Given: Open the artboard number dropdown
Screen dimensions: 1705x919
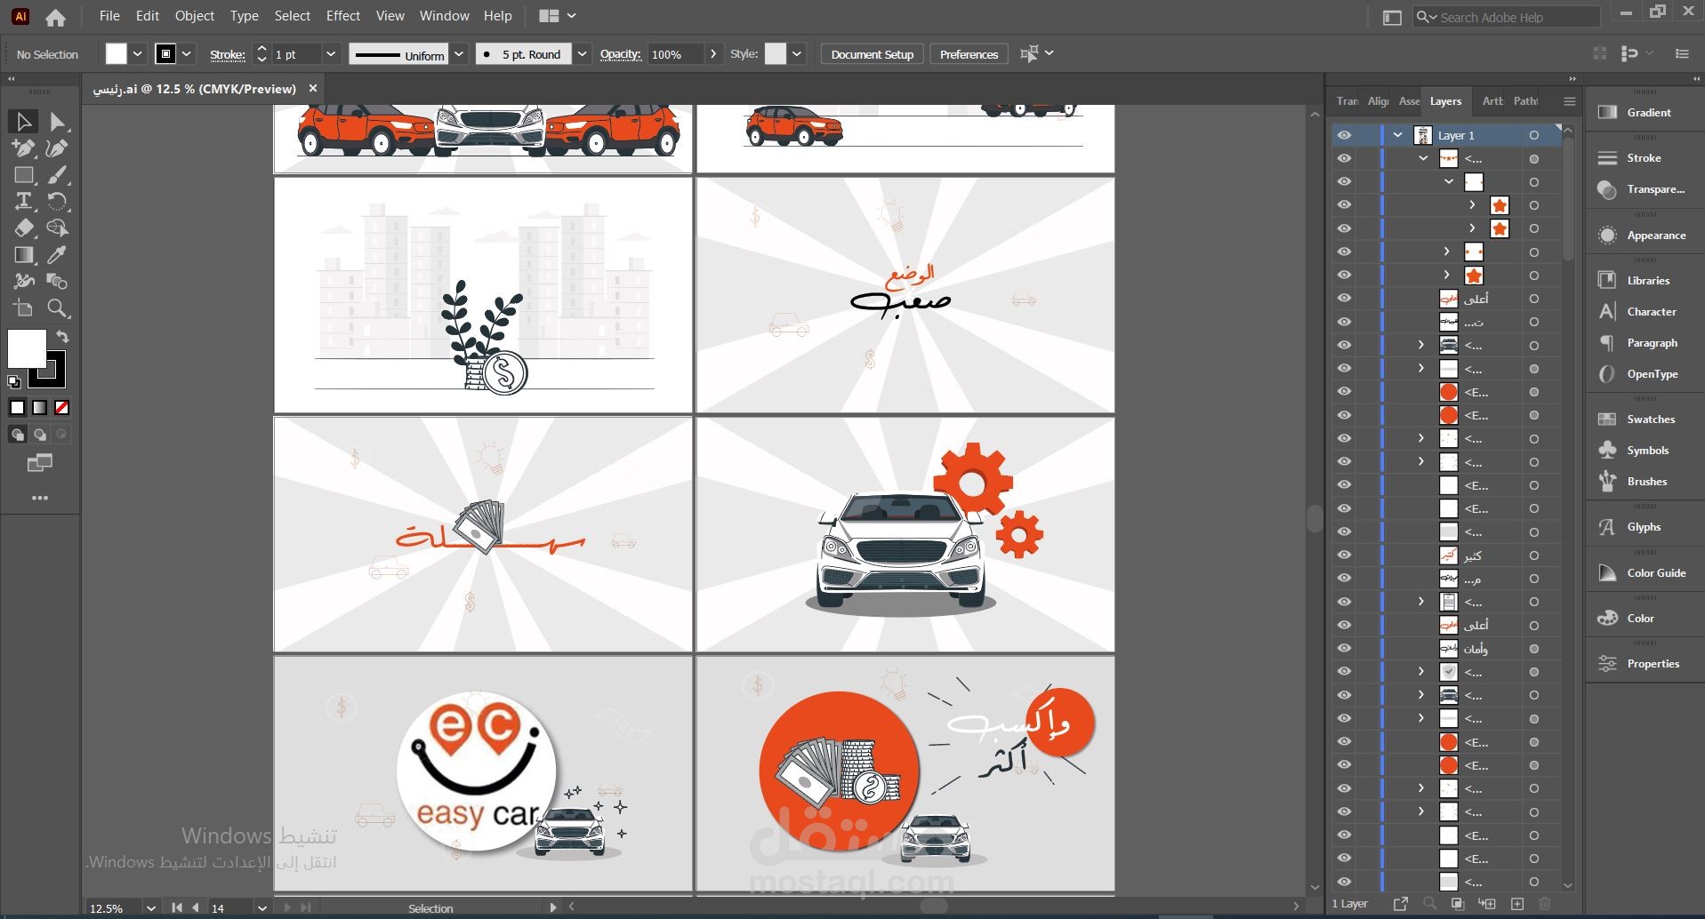Looking at the screenshot, I should 261,908.
